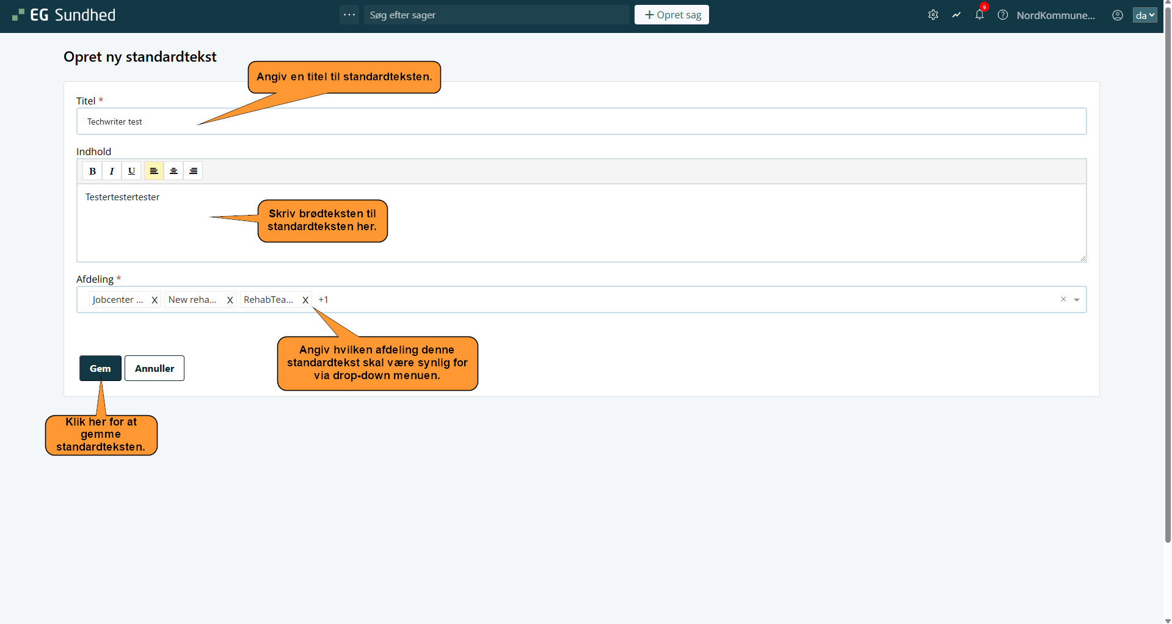Align content text to the right
Image resolution: width=1172 pixels, height=624 pixels.
pos(193,171)
